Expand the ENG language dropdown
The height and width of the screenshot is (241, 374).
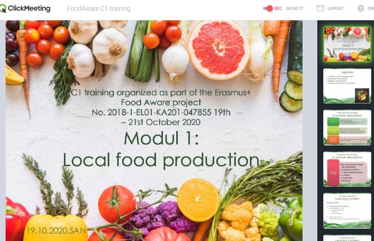[371, 9]
